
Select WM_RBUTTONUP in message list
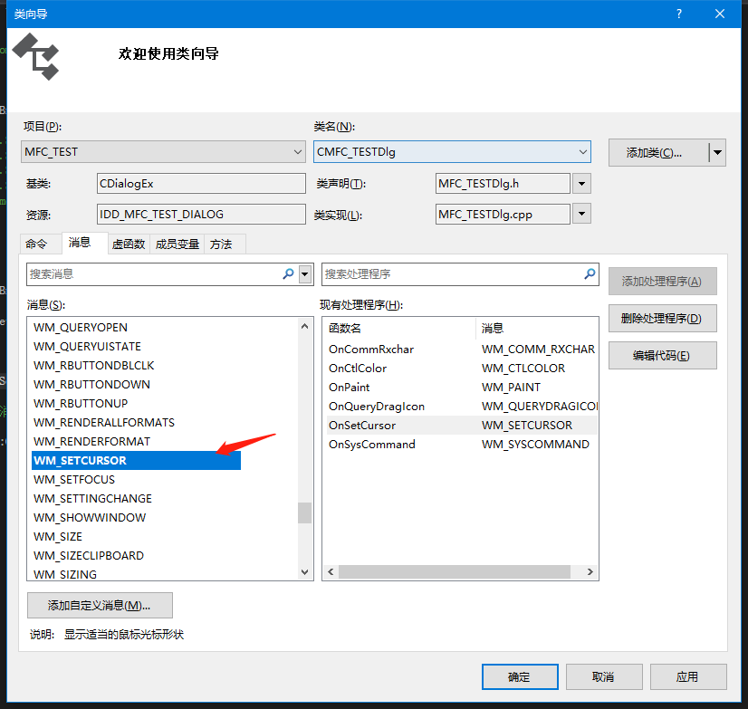(81, 404)
